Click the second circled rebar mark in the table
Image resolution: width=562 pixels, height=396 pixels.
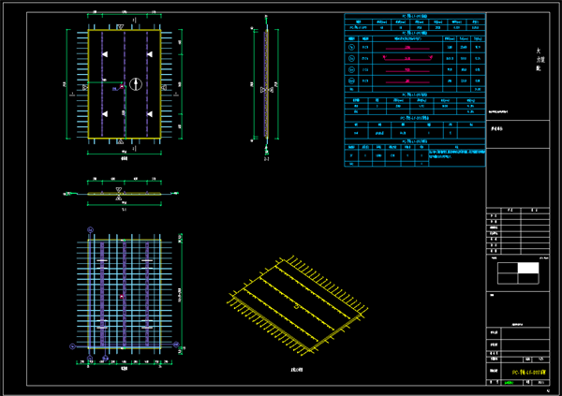click(x=351, y=58)
